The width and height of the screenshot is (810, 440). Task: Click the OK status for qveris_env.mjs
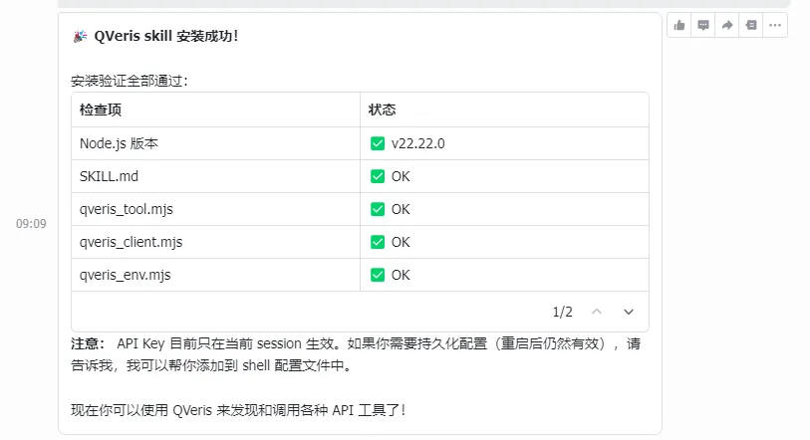(401, 276)
